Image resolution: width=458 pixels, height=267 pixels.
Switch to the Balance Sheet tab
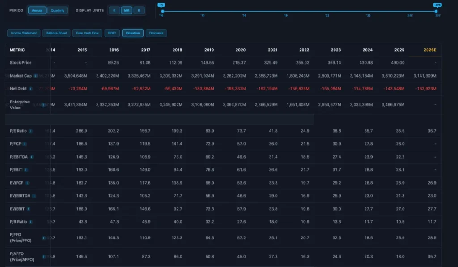click(x=56, y=33)
